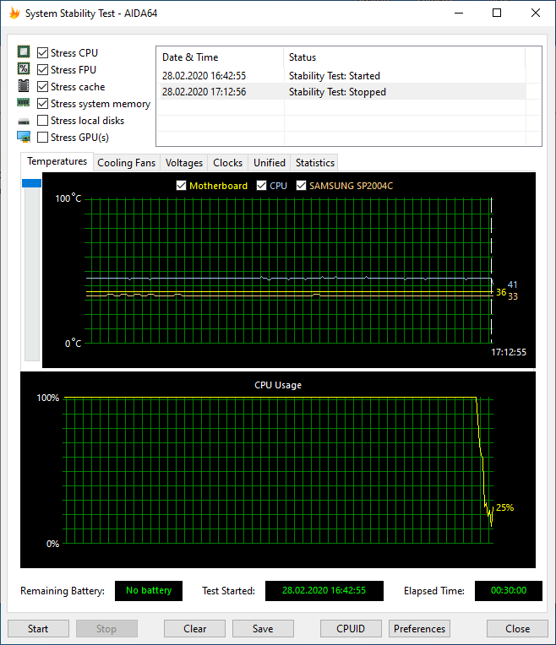
Task: Click the Status column header
Action: coord(405,57)
